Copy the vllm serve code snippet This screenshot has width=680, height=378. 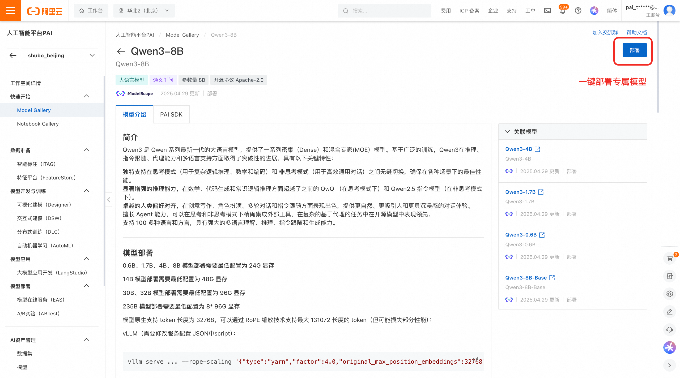pyautogui.click(x=476, y=359)
